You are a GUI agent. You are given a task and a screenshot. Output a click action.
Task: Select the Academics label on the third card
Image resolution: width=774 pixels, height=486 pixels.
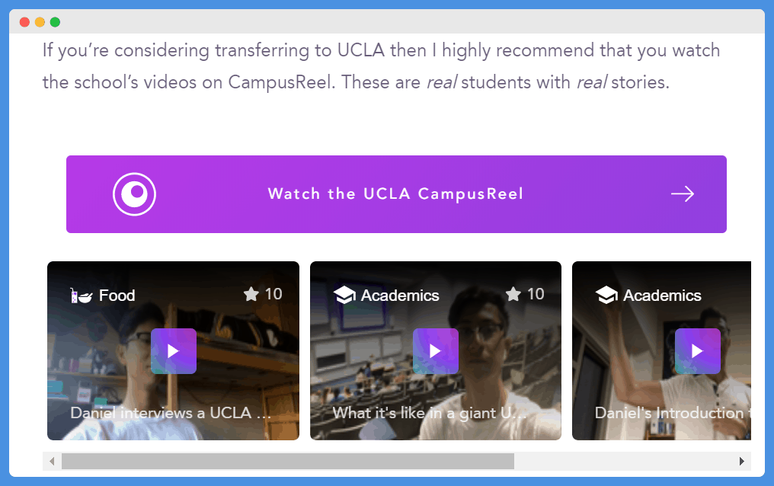(662, 295)
